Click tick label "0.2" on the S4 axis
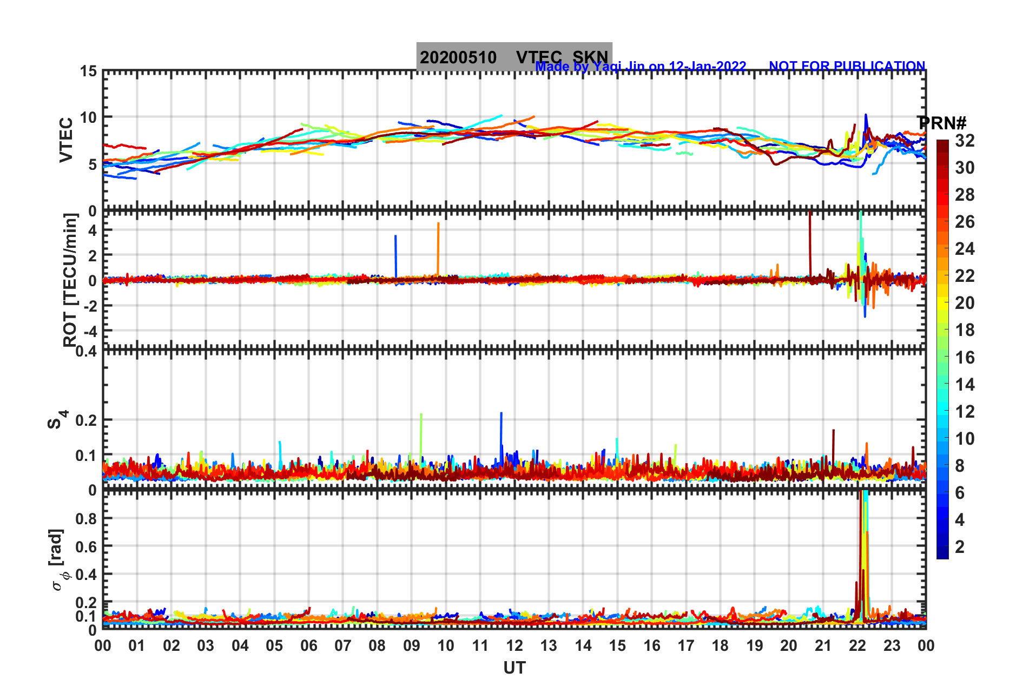Image resolution: width=1029 pixels, height=699 pixels. tap(85, 420)
